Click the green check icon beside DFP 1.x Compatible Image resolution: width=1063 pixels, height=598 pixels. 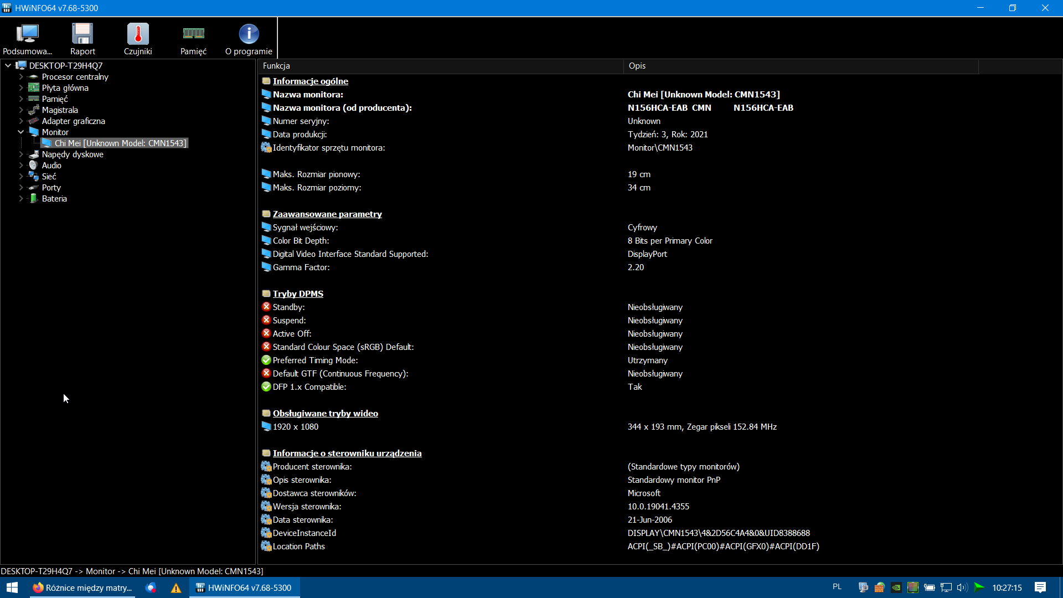266,386
